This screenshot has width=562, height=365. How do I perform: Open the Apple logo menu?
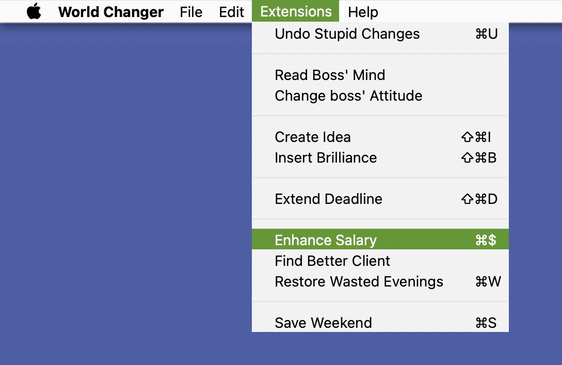34,11
